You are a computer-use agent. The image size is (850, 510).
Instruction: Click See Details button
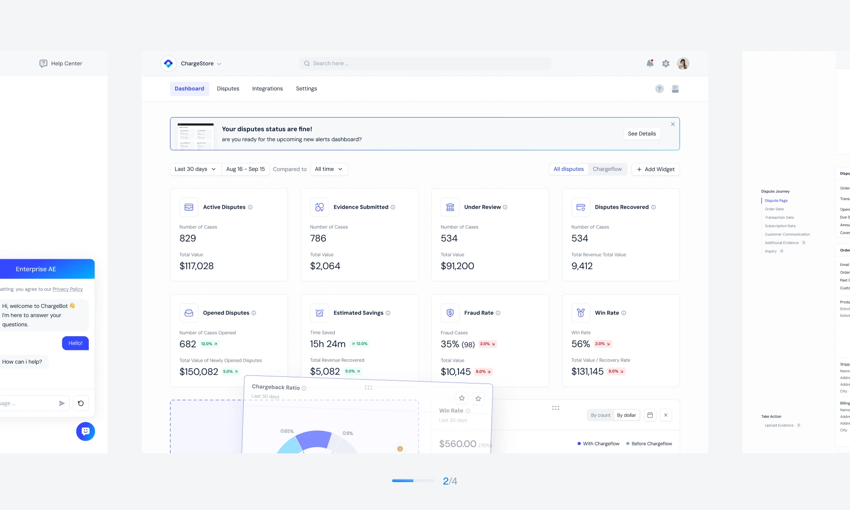click(x=642, y=134)
